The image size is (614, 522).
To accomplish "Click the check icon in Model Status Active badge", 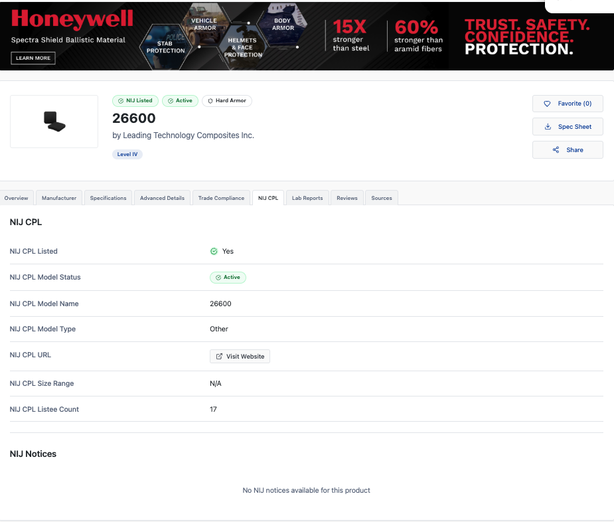I will pyautogui.click(x=218, y=278).
